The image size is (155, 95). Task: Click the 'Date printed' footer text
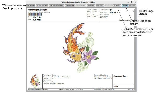[104, 89]
